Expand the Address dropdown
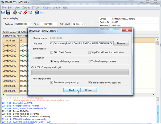 [x=31, y=24]
